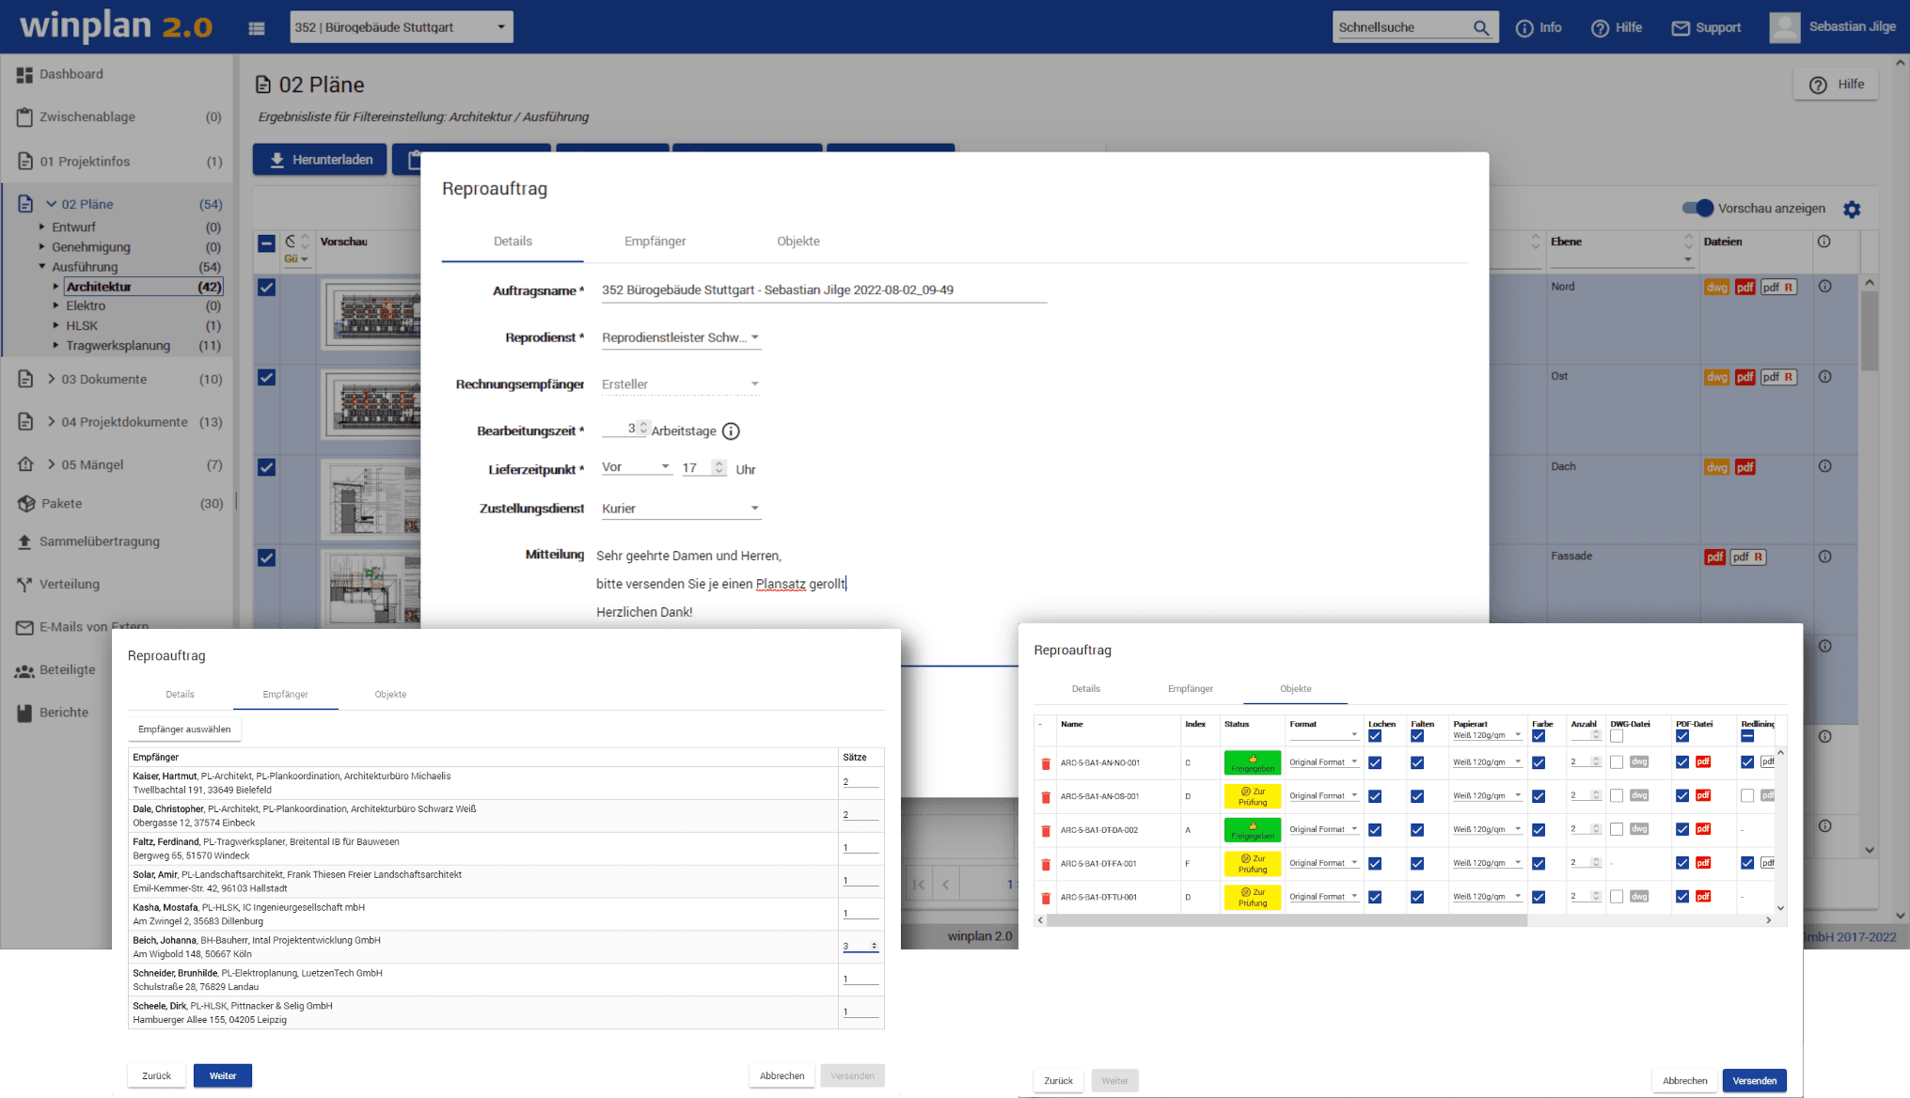Open the Rechnungsempfänger dropdown
The image size is (1910, 1098).
click(681, 384)
